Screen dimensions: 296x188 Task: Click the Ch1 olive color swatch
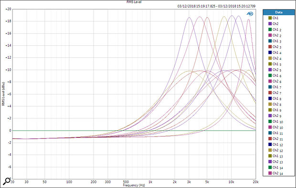pyautogui.click(x=270, y=18)
